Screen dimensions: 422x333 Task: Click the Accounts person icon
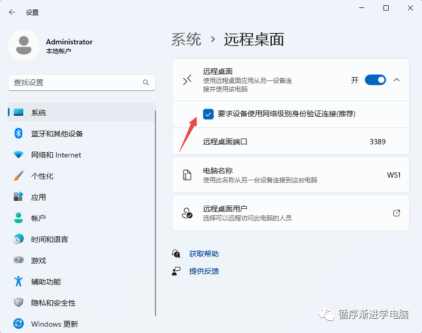click(x=19, y=218)
